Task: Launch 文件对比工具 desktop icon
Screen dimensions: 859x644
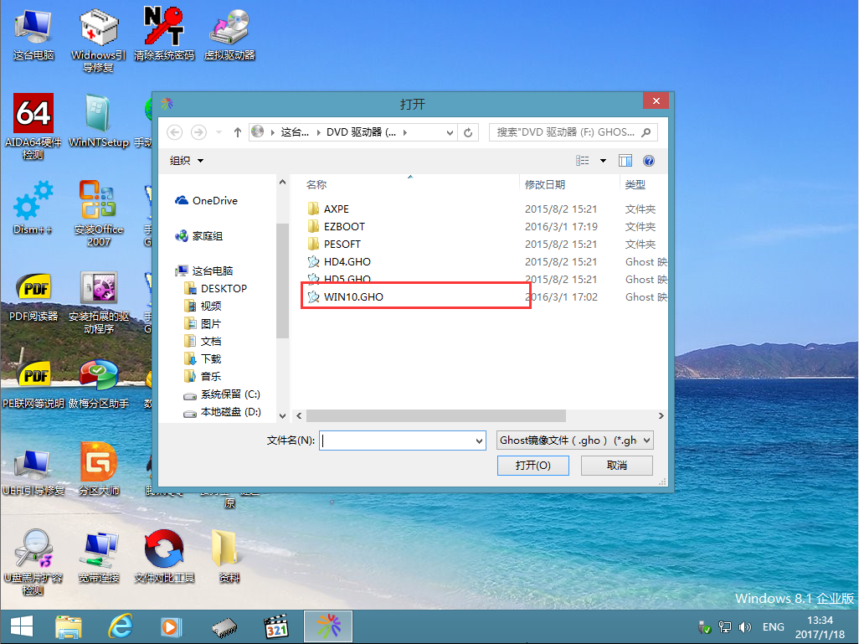Action: pyautogui.click(x=164, y=556)
